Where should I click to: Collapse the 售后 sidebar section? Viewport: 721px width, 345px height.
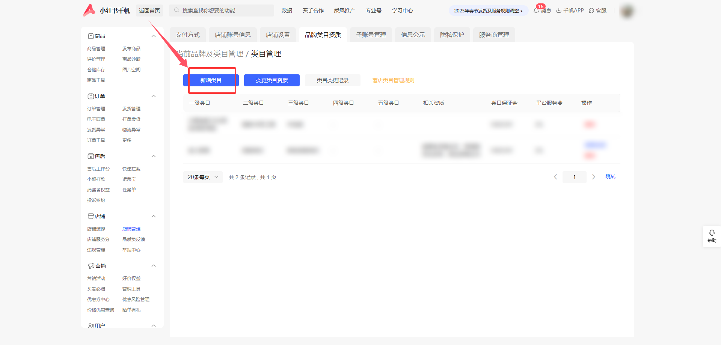(x=154, y=156)
